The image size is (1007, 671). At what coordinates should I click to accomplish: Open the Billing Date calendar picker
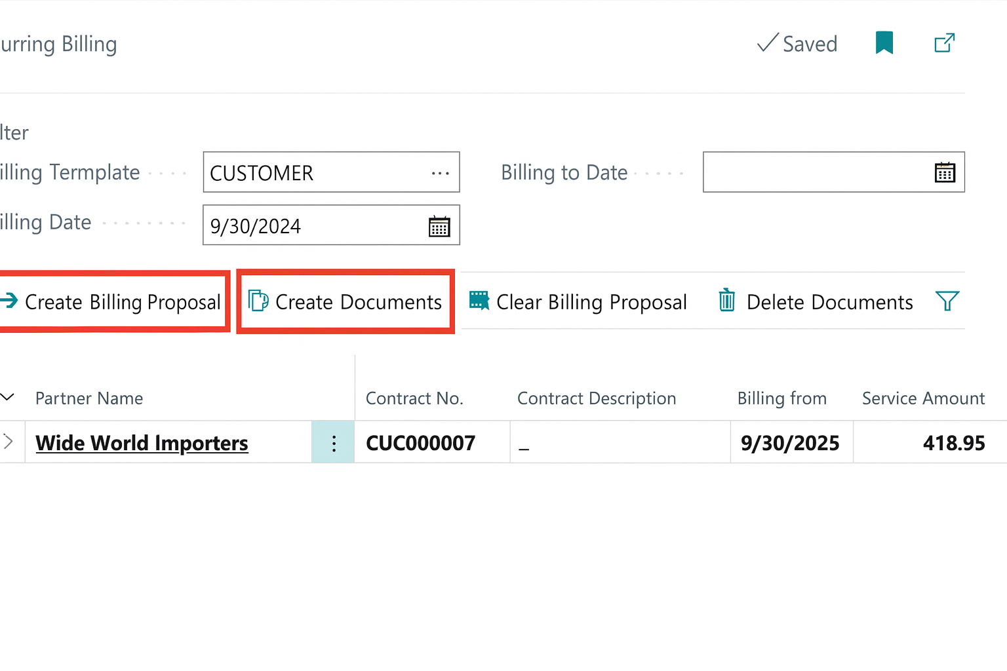pyautogui.click(x=439, y=226)
